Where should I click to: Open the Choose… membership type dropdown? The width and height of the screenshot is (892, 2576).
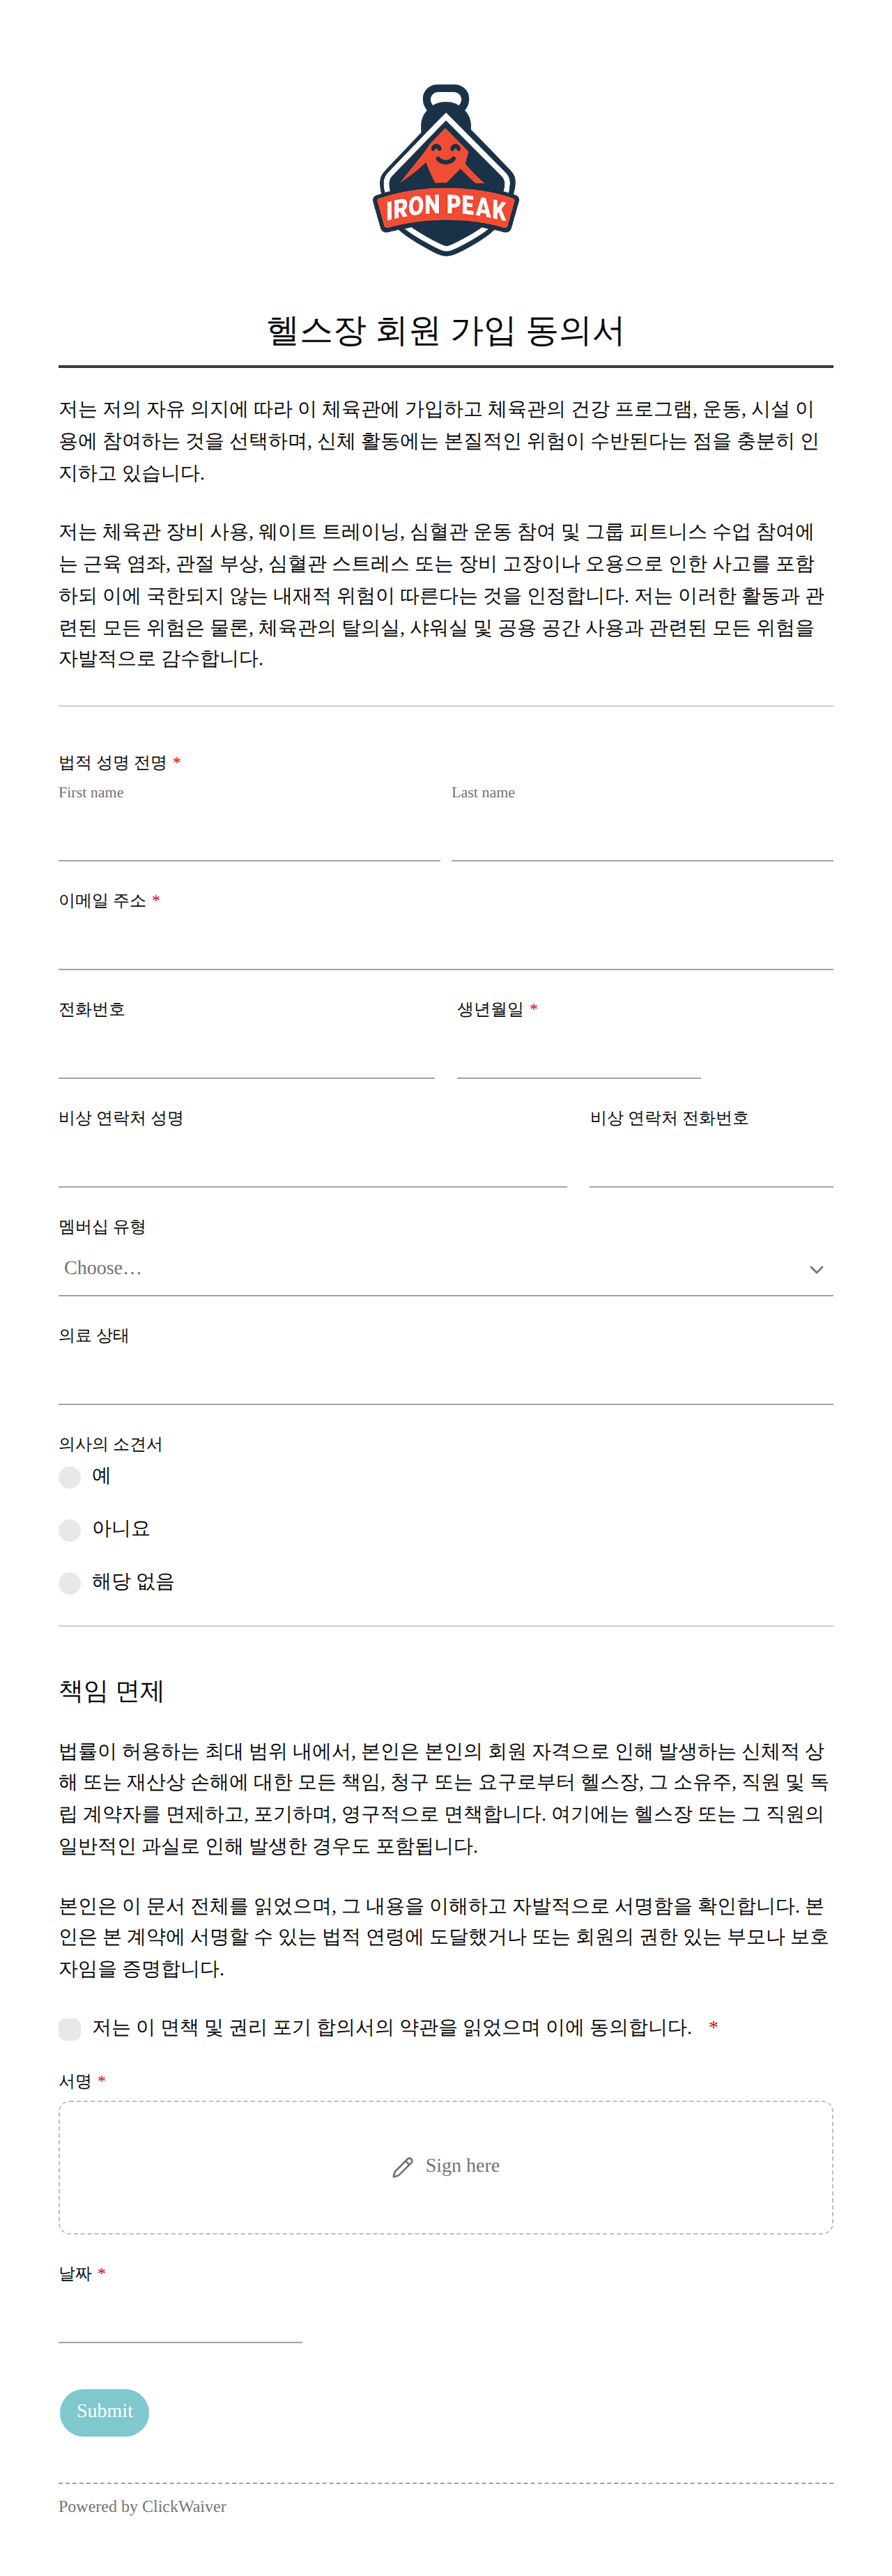(x=446, y=1269)
